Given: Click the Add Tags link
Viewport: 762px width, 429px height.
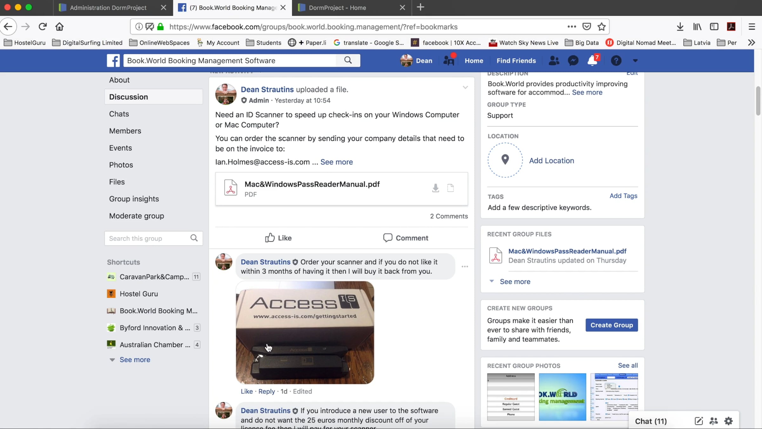Looking at the screenshot, I should pyautogui.click(x=623, y=196).
